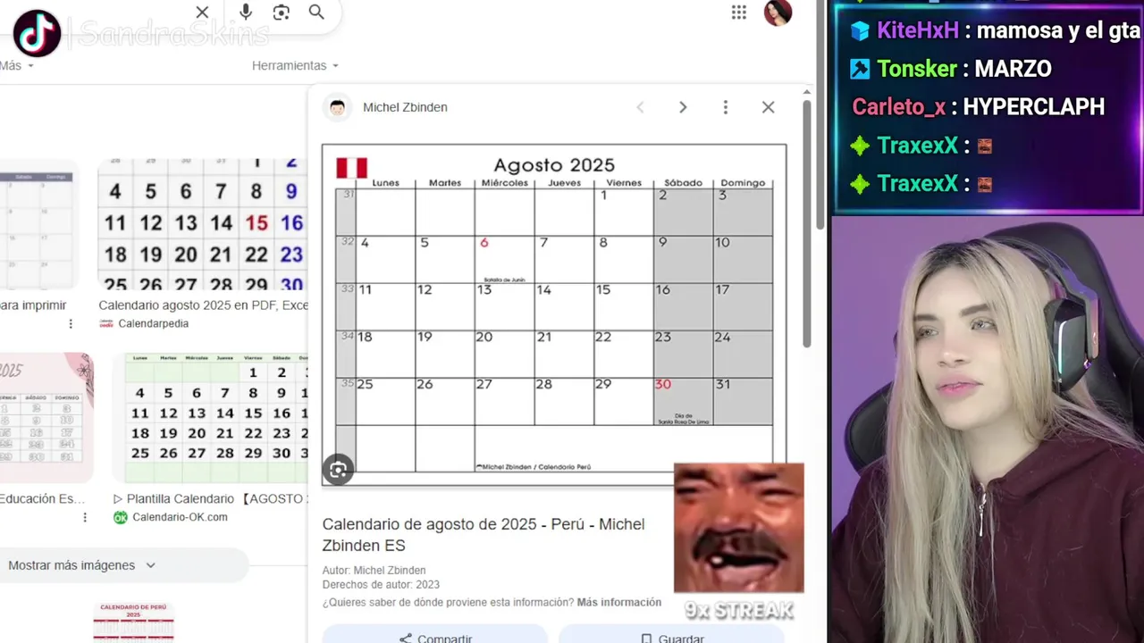Viewport: 1144px width, 643px height.
Task: Expand the Más dropdown menu
Action: [x=17, y=66]
